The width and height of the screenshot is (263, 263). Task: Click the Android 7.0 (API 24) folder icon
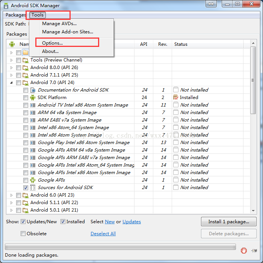(25, 83)
